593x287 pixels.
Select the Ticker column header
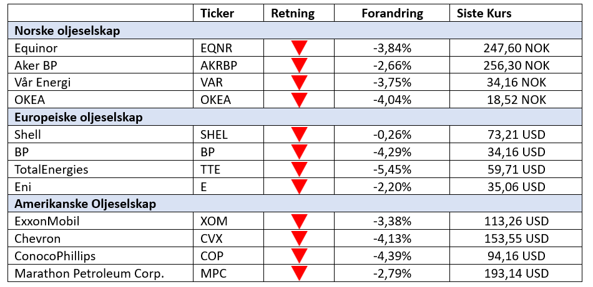click(x=217, y=14)
